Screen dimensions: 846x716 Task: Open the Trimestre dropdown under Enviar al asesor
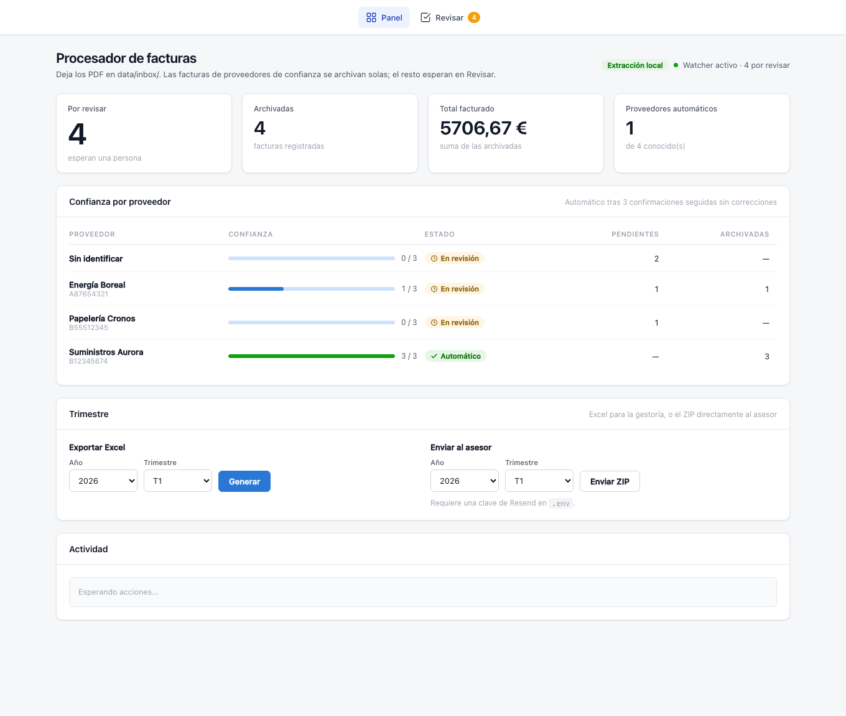point(539,481)
